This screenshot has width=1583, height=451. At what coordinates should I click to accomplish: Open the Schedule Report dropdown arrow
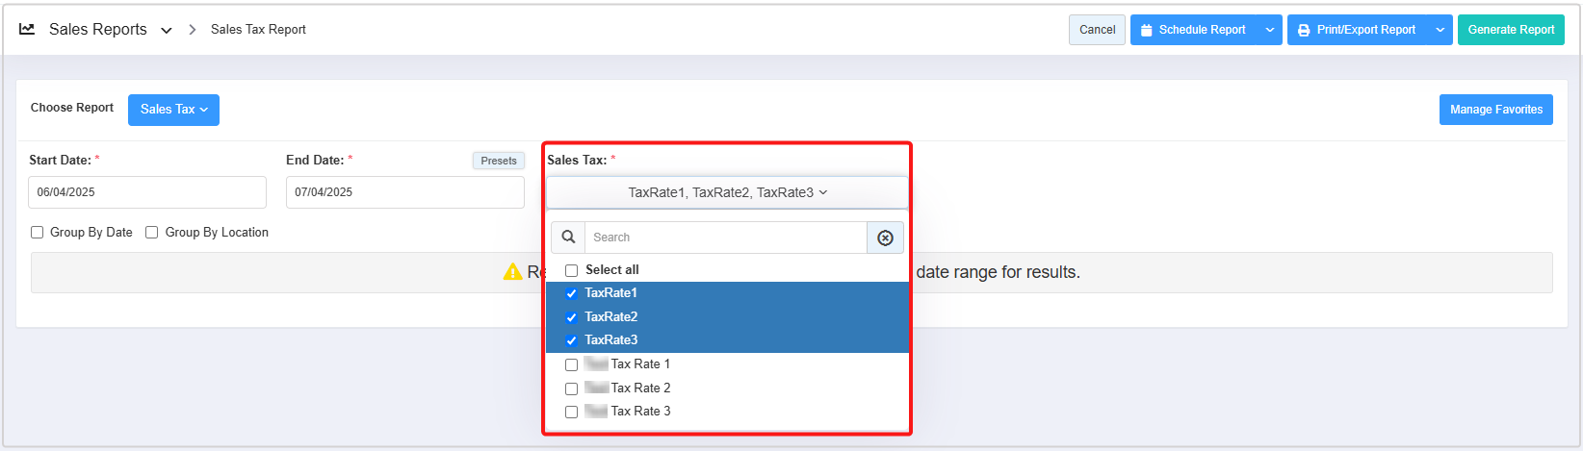[1269, 30]
